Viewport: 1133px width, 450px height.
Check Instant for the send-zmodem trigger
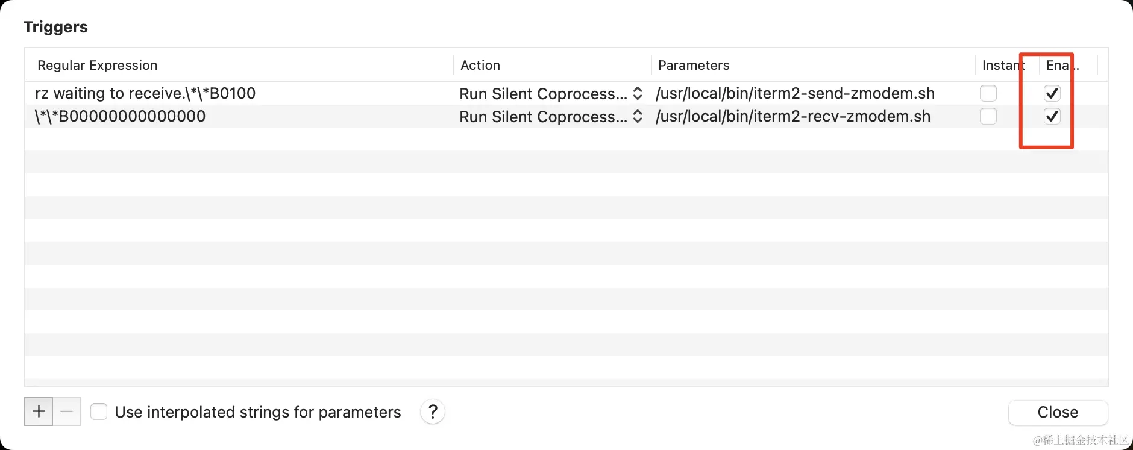point(988,93)
